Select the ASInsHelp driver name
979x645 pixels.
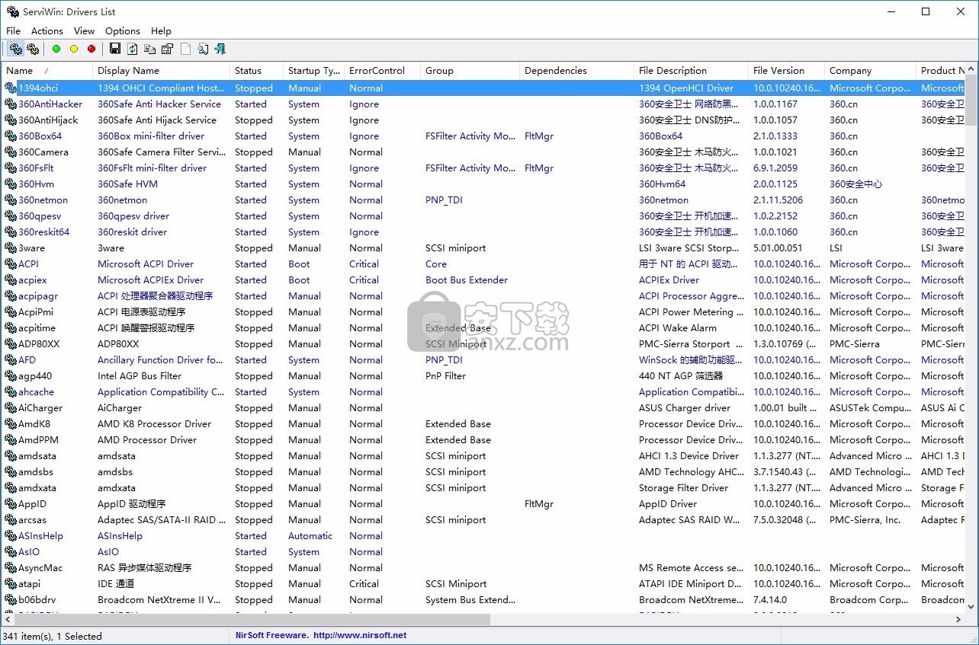41,536
